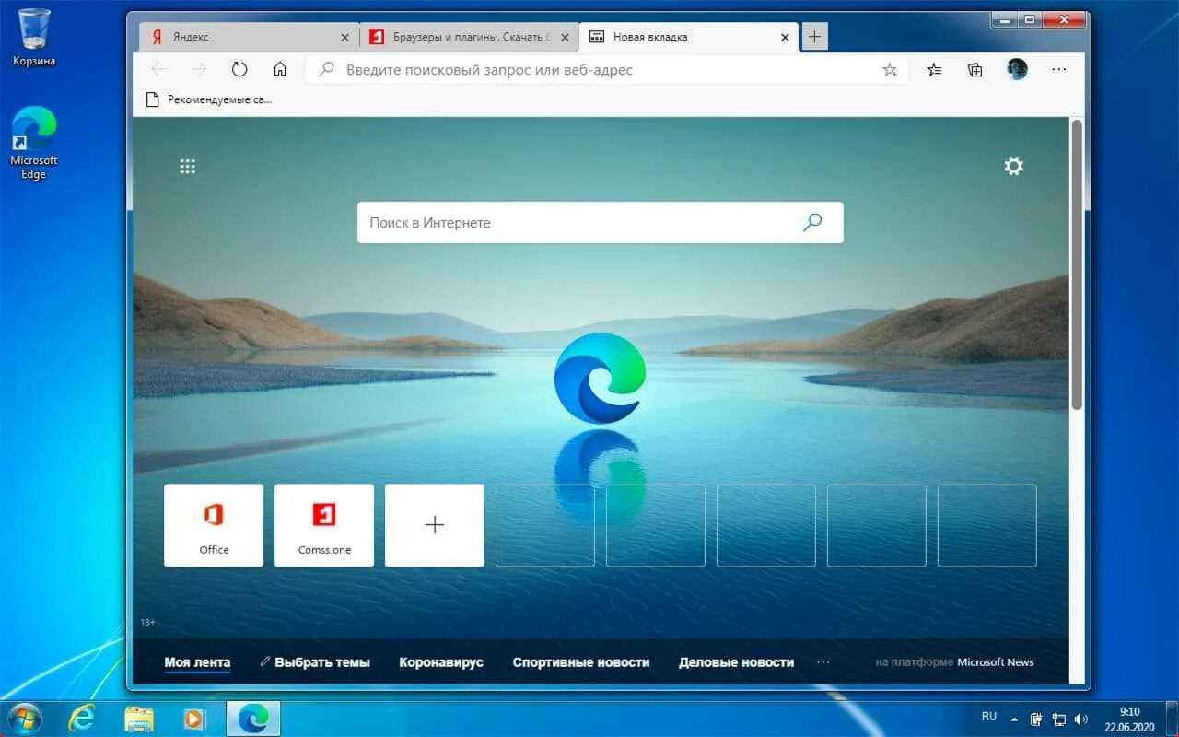Open the Рекомендуемые сайты bookmark
This screenshot has width=1179, height=737.
[x=210, y=99]
